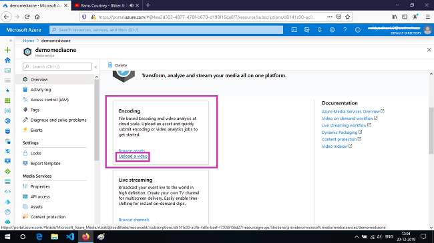The image size is (434, 243).
Task: Open Firefox hamburger menu
Action: click(x=427, y=17)
